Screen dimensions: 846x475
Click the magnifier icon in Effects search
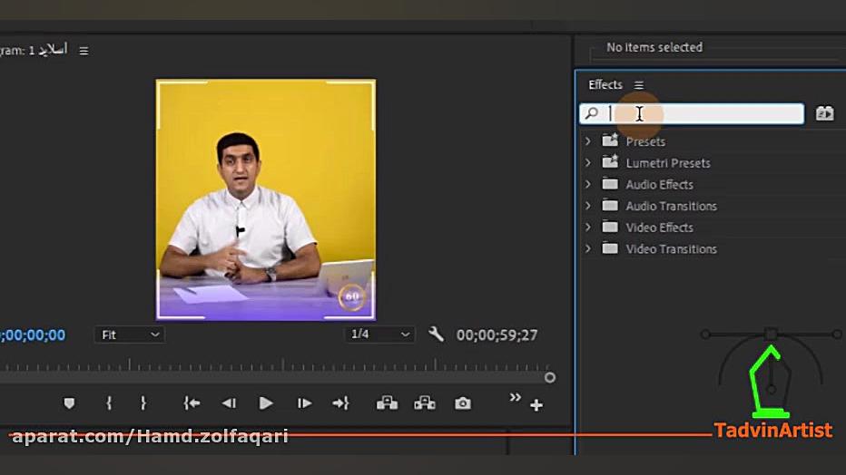point(592,113)
